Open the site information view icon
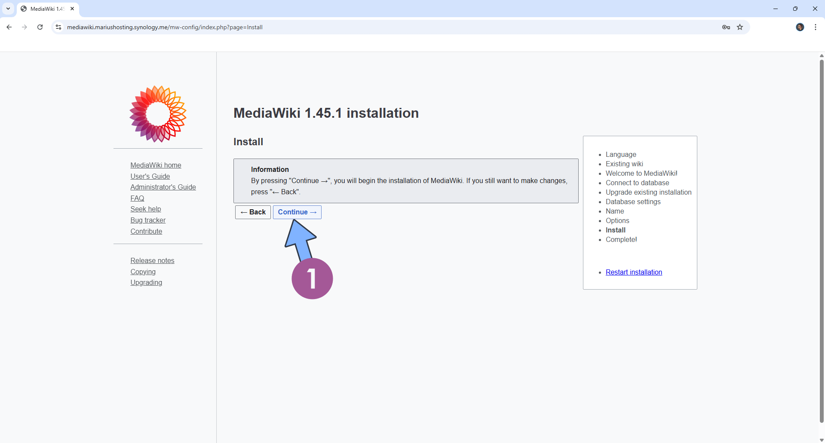 point(58,27)
